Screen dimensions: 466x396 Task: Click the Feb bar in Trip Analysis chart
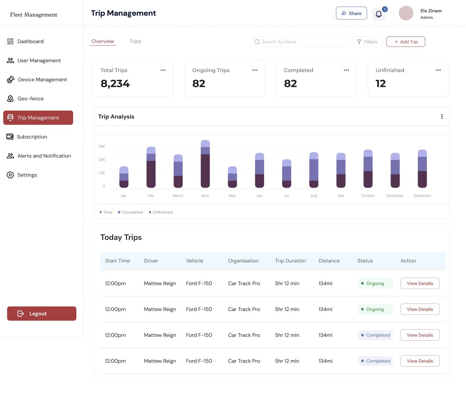click(151, 167)
